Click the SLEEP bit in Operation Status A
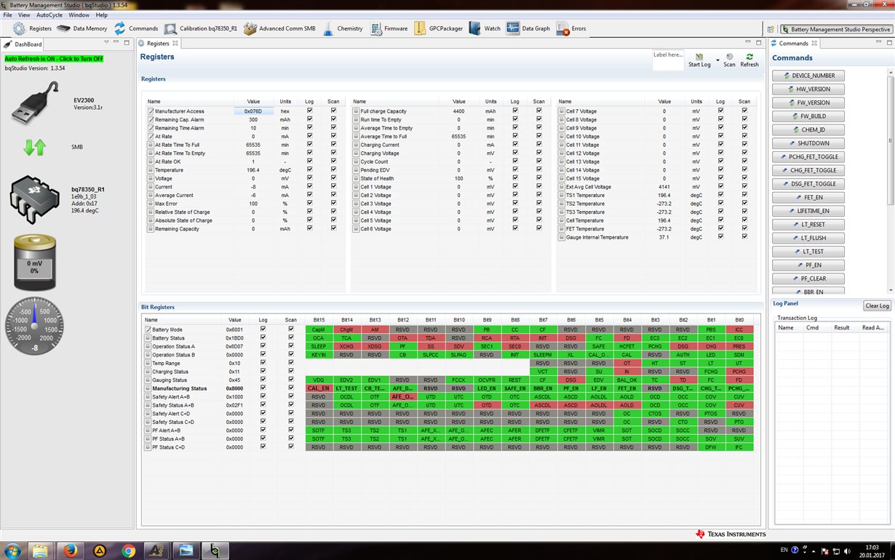Screen dimensions: 895x560 point(319,346)
